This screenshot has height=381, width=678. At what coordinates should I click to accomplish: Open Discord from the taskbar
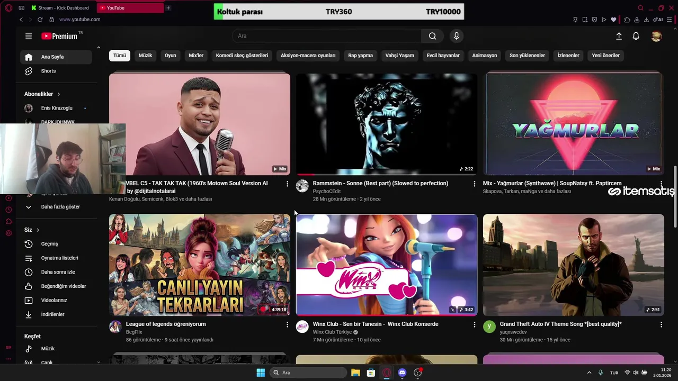click(402, 373)
